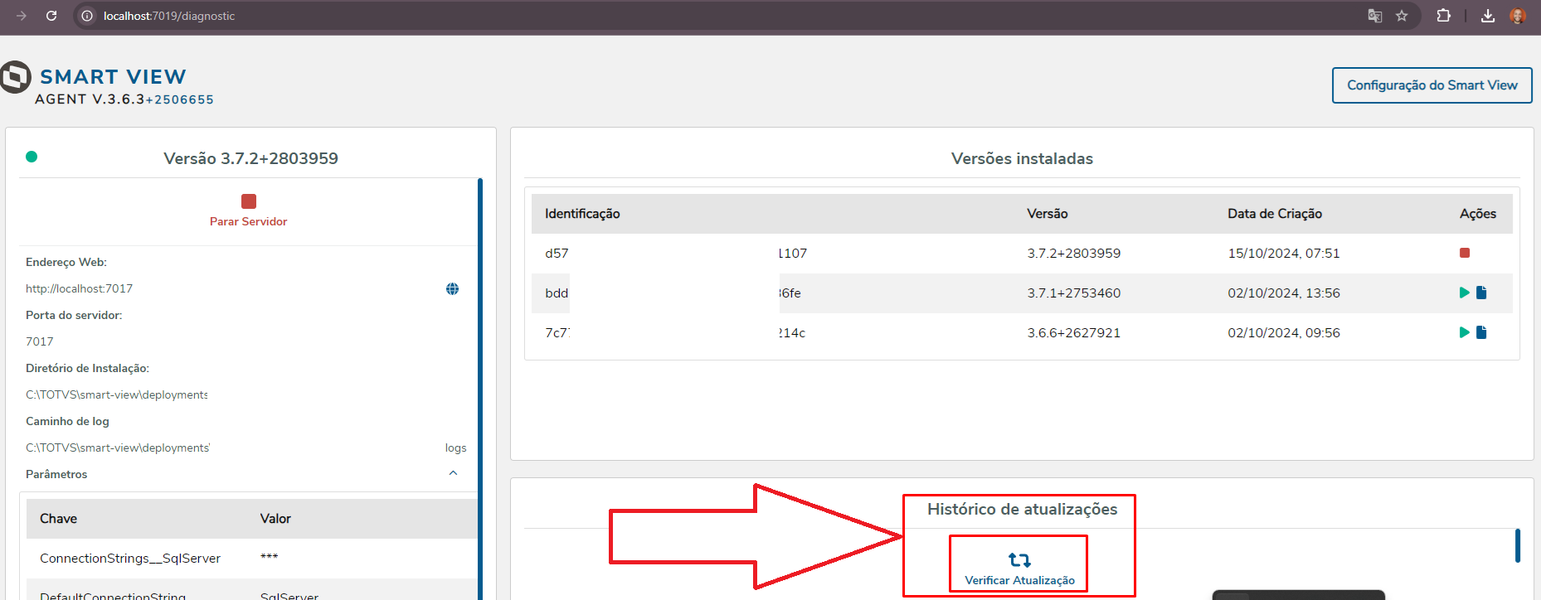1541x600 pixels.
Task: Click identification cell starting with d57
Action: 676,254
